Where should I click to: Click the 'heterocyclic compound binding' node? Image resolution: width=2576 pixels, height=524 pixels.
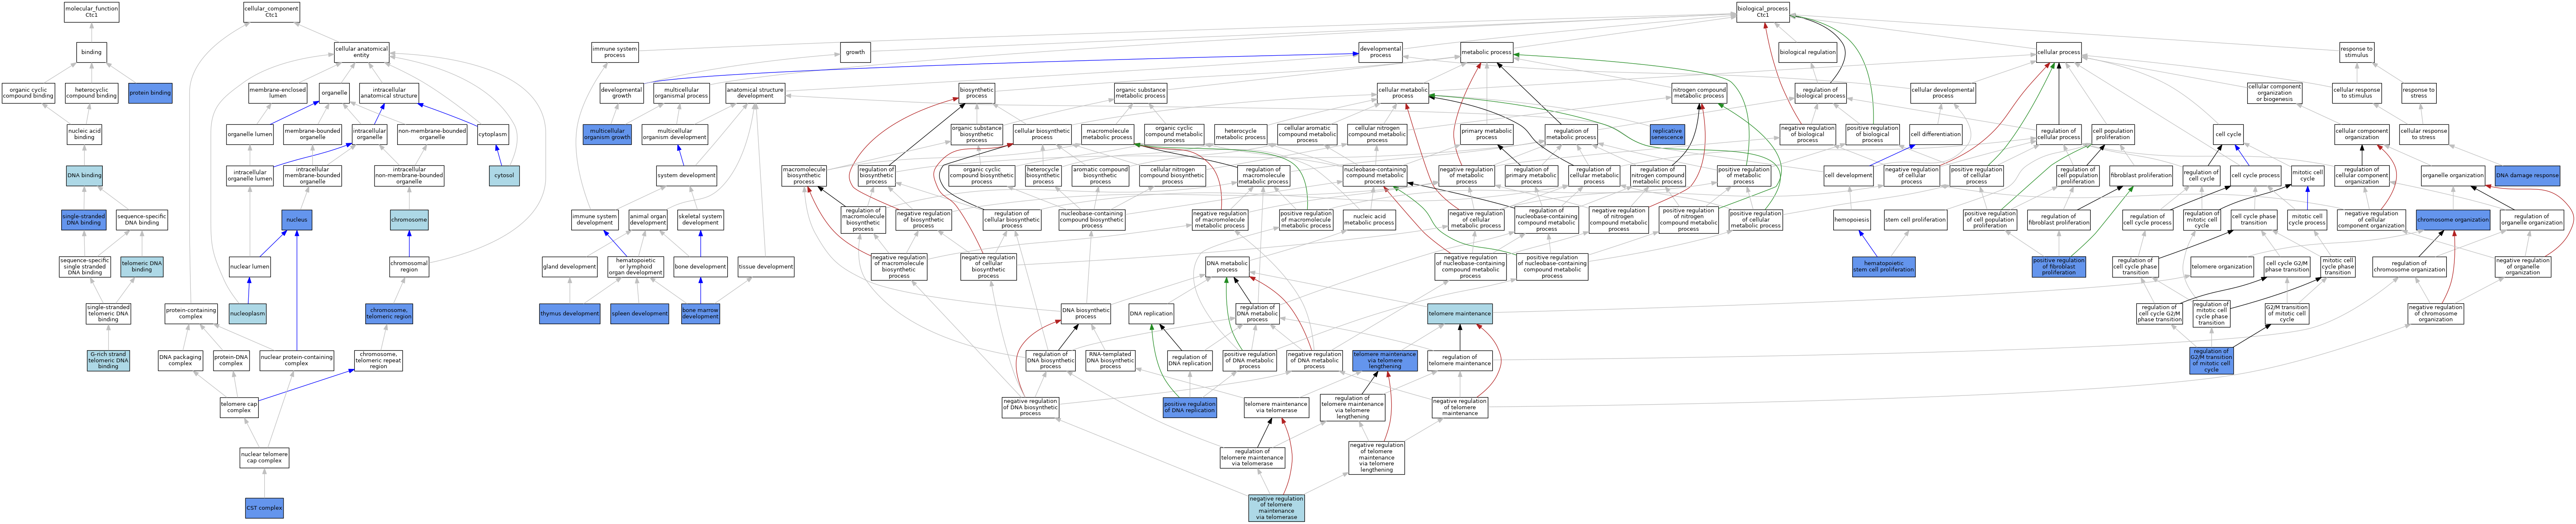91,93
